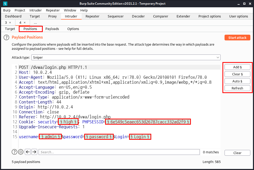Open the Positions sub-tab
Screen dimensions: 254x170
click(x=30, y=29)
